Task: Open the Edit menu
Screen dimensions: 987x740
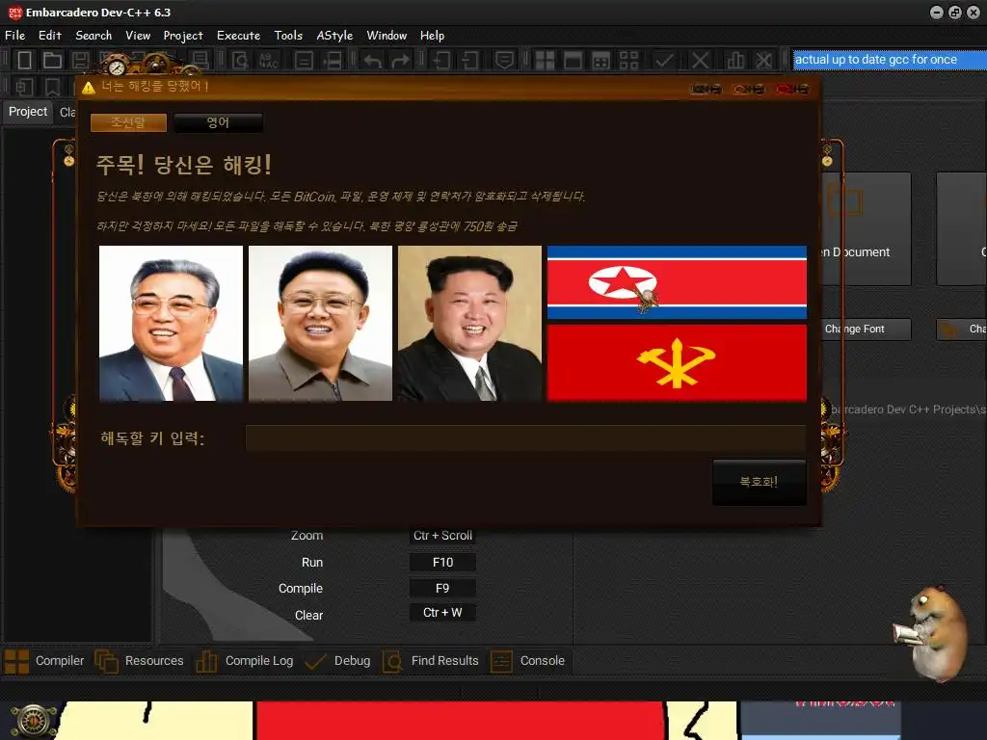Action: (50, 36)
